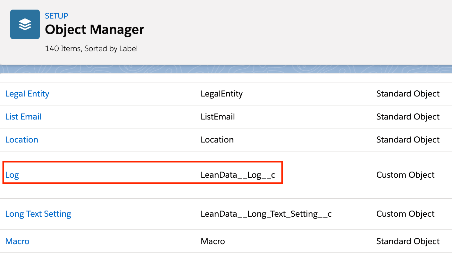The image size is (452, 255).
Task: Click Standard Object type in List Email row
Action: point(408,117)
